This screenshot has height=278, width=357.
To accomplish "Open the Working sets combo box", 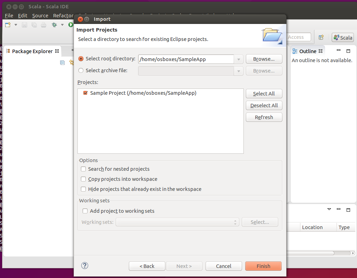I will [177, 222].
